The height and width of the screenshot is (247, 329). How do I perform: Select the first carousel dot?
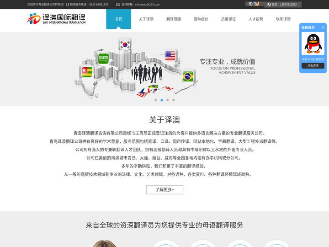[x=156, y=100]
